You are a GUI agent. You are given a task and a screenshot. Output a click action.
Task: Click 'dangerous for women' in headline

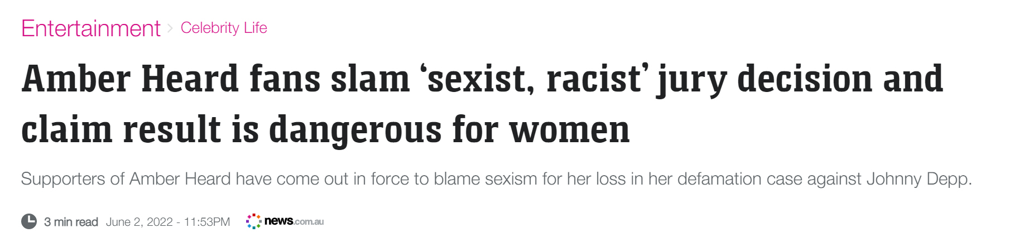(x=449, y=129)
